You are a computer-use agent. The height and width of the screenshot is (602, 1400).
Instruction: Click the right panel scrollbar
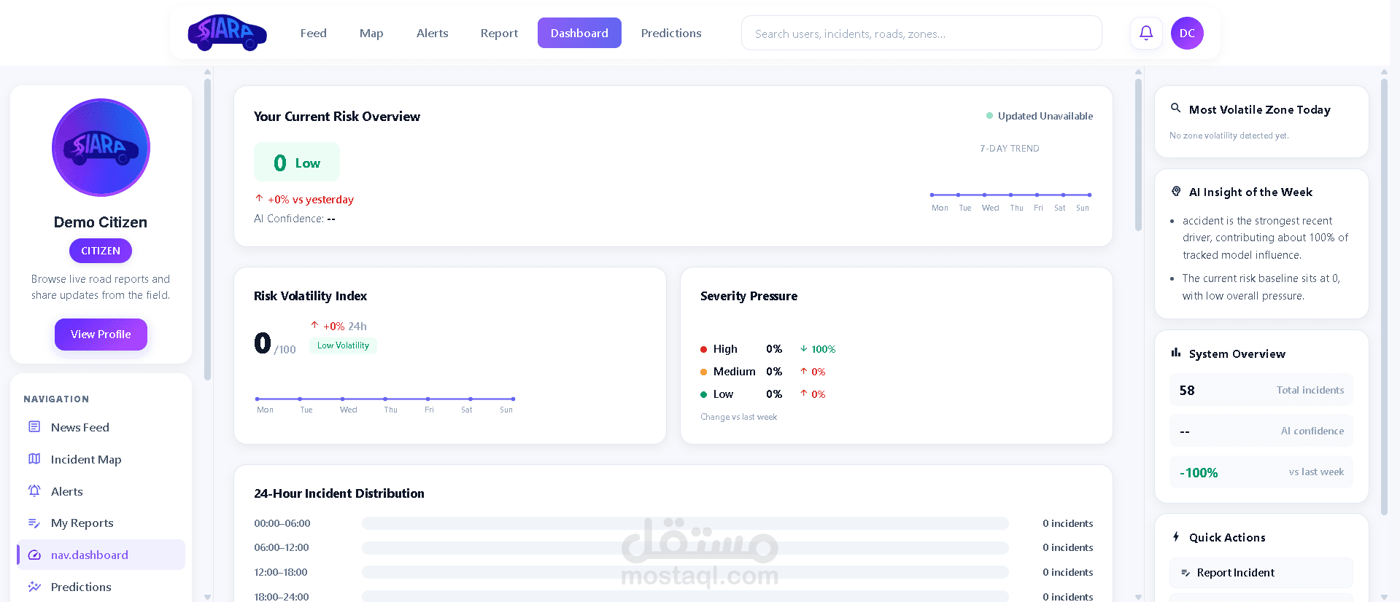point(1384,297)
